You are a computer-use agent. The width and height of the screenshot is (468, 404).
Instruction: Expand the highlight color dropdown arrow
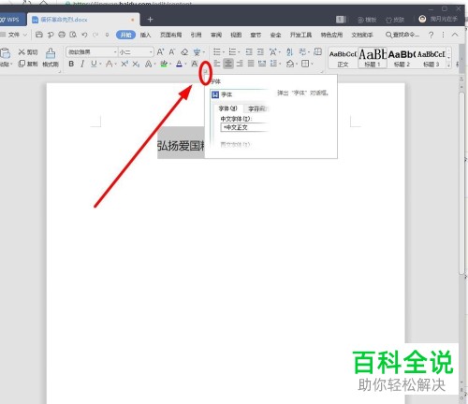(x=170, y=65)
